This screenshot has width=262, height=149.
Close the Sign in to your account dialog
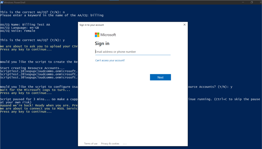[184, 25]
